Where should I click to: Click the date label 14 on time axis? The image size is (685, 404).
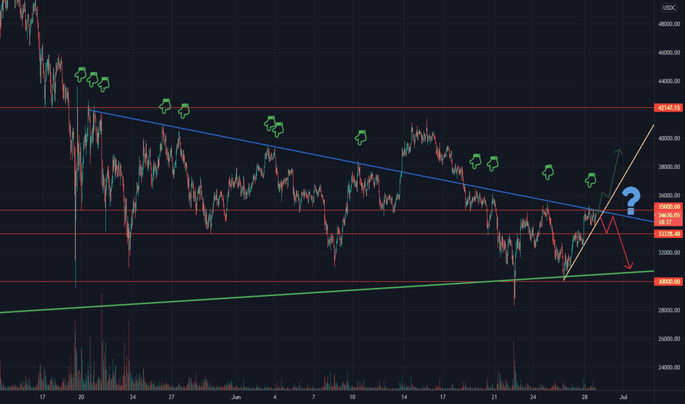[x=404, y=397]
